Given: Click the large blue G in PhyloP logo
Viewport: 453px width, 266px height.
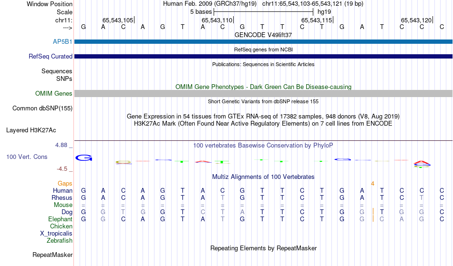Looking at the screenshot, I should tap(83, 158).
